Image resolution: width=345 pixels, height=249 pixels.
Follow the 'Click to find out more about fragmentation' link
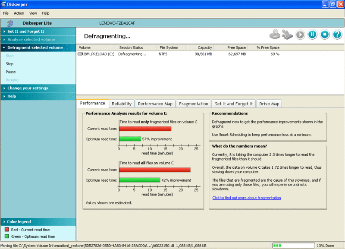click(x=246, y=198)
